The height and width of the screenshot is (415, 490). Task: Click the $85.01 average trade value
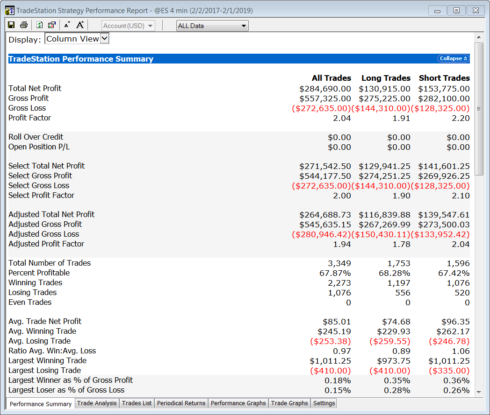[x=337, y=322]
